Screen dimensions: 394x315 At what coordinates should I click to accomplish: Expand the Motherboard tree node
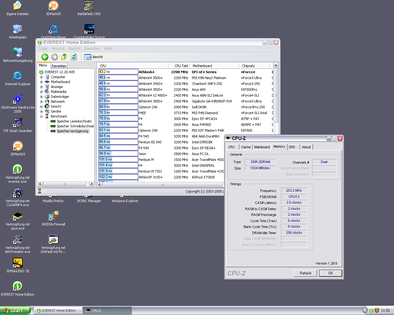pyautogui.click(x=41, y=82)
